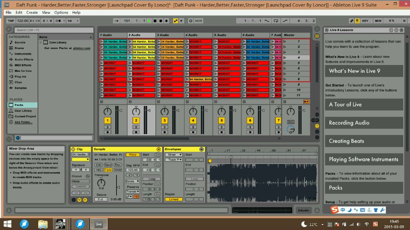
Task: Enable the Fade switch for the clip
Action: 108,170
